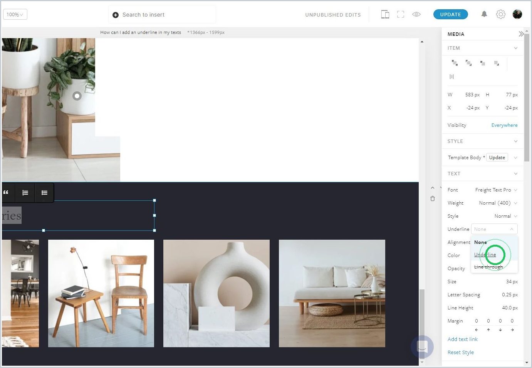Choose the Line-through option
Screen dimensions: 532x368
click(494, 267)
